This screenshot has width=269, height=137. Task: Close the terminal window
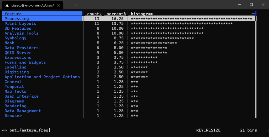coord(263,4)
